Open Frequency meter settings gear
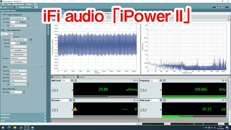This screenshot has height=130, width=231. click(x=164, y=80)
